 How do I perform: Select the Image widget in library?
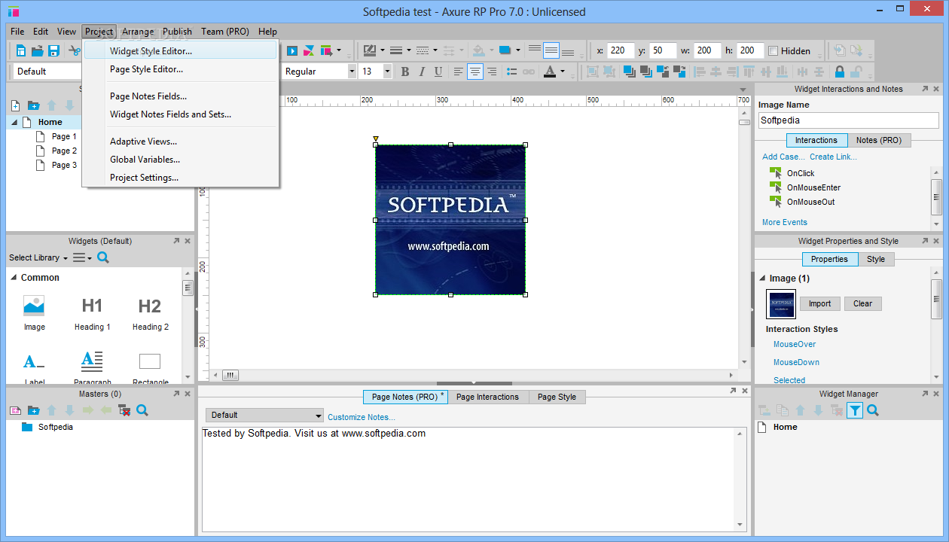click(34, 313)
